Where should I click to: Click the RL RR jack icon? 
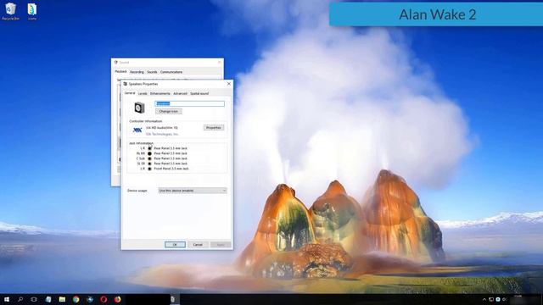click(x=149, y=153)
